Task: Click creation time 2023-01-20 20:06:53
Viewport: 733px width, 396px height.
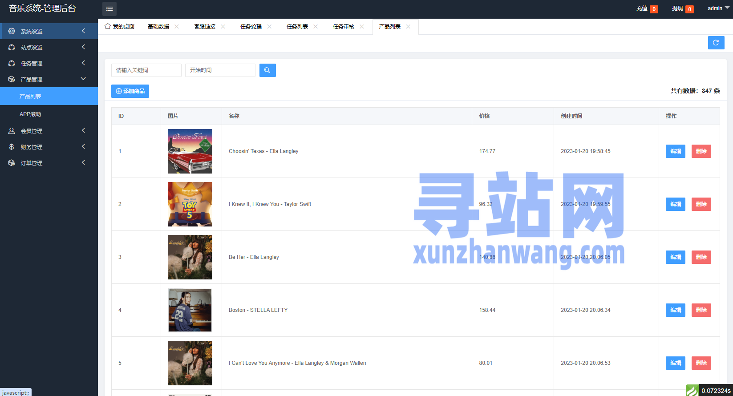Action: (586, 363)
